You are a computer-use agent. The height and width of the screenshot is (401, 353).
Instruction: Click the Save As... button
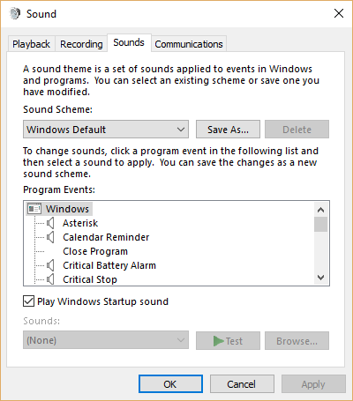[x=229, y=130]
